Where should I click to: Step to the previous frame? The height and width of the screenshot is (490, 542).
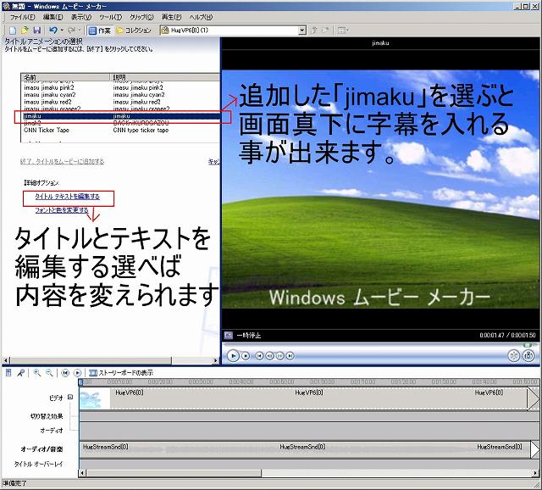pyautogui.click(x=270, y=356)
